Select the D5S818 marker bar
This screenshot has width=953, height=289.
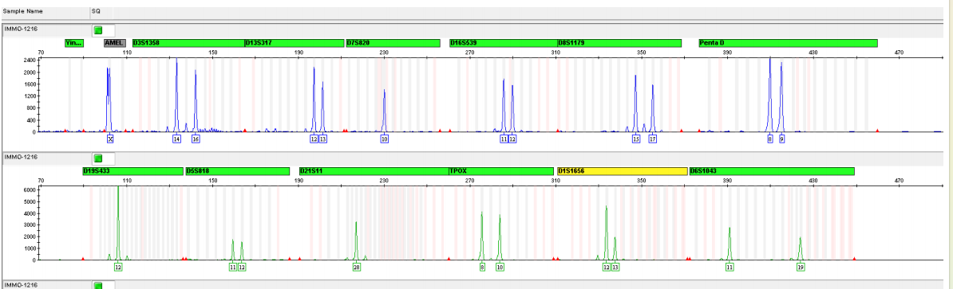(x=237, y=171)
